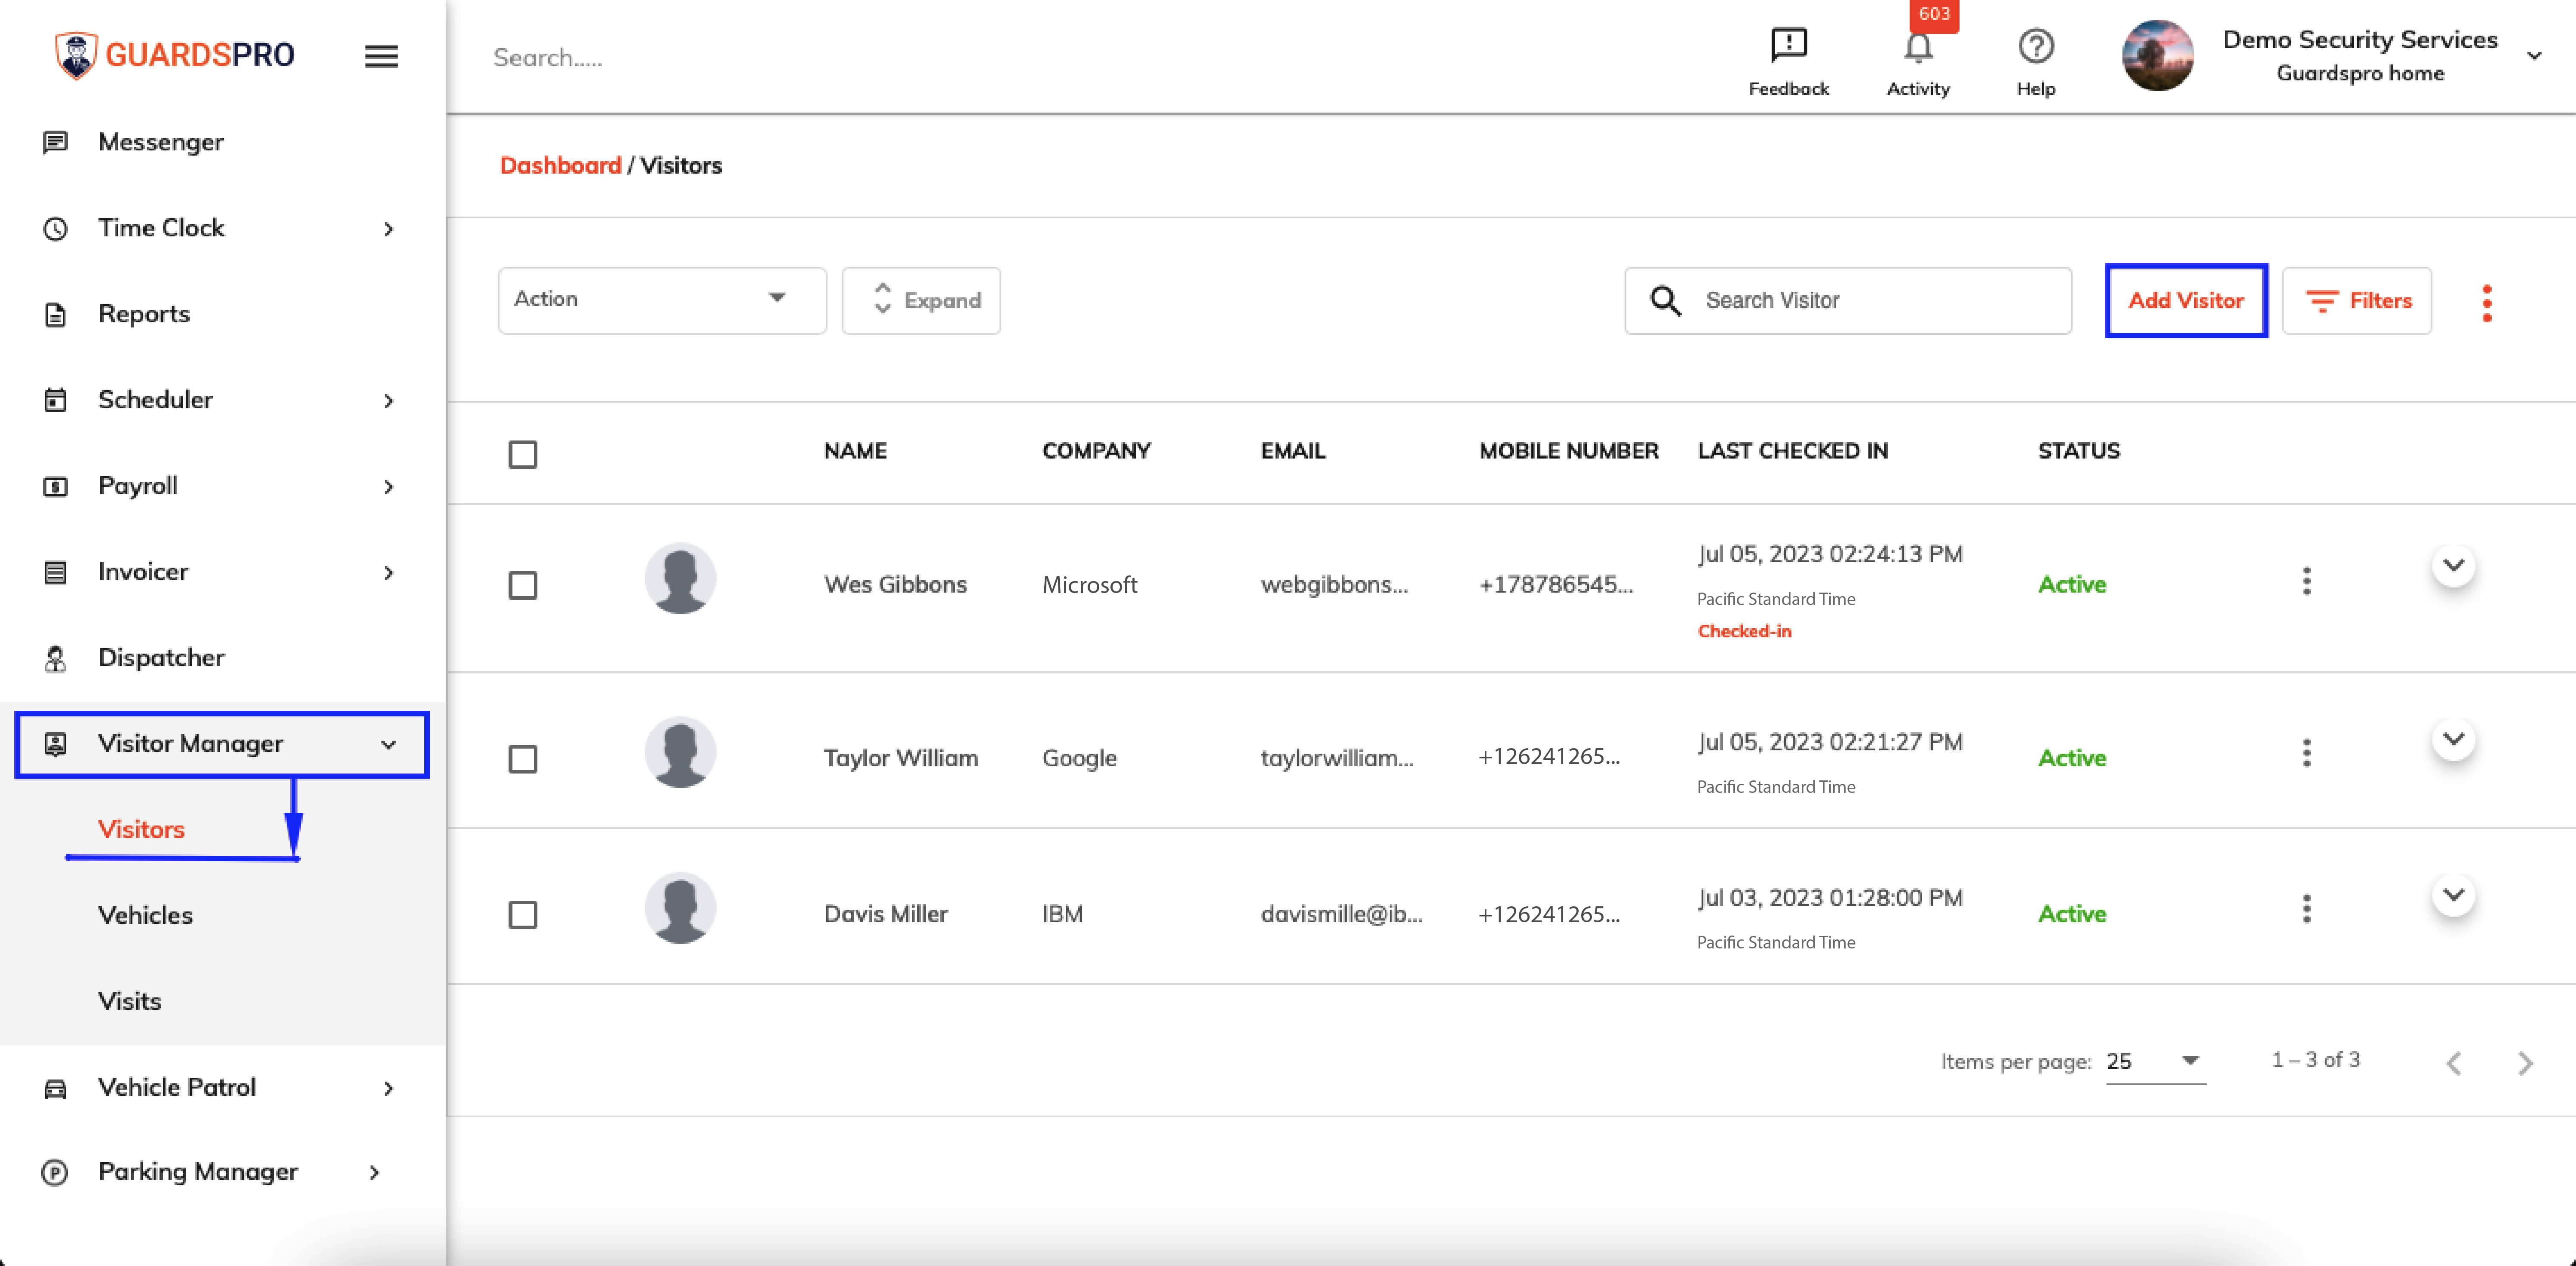Open the Visits submenu item
This screenshot has width=2576, height=1266.
(x=129, y=1001)
